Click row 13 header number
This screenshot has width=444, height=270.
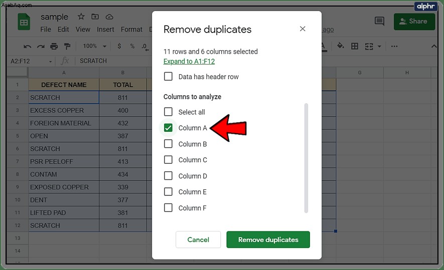pyautogui.click(x=17, y=238)
